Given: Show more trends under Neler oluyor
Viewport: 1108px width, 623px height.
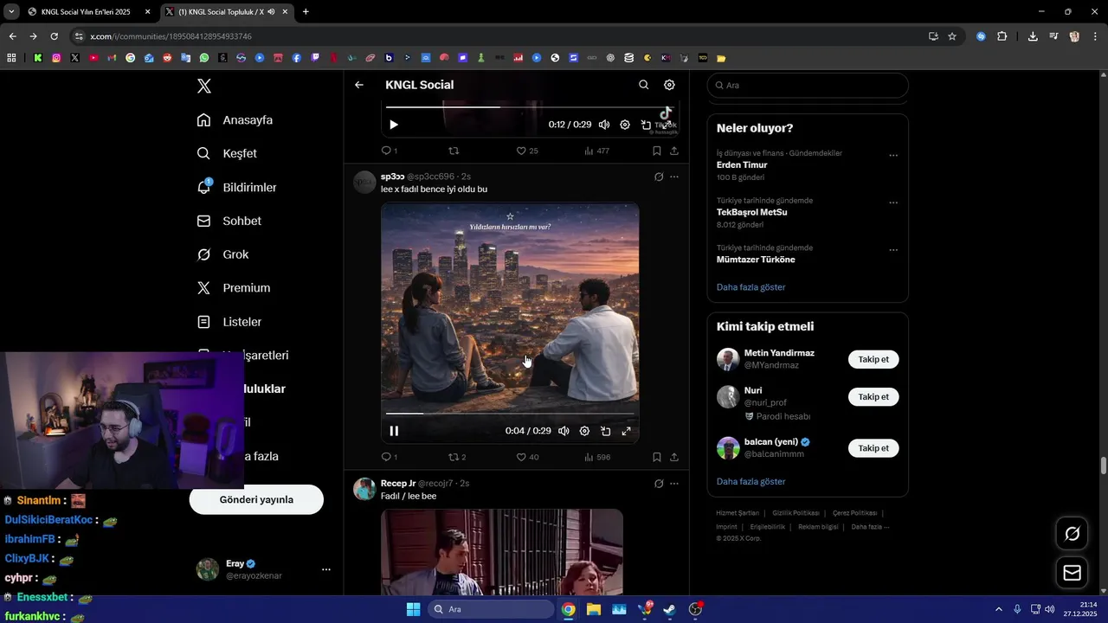Looking at the screenshot, I should (750, 287).
